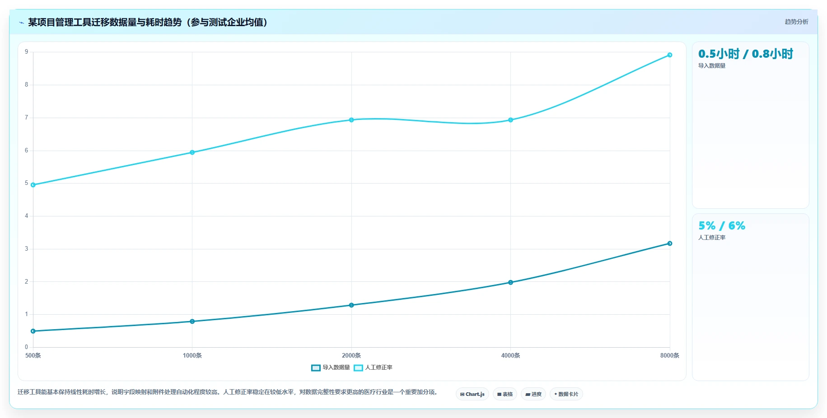Toggle the 导入数据量 legend series
This screenshot has height=418, width=827.
point(331,367)
